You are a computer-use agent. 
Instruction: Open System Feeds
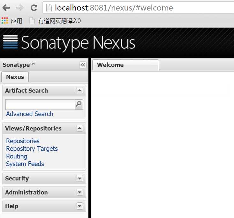(x=25, y=164)
